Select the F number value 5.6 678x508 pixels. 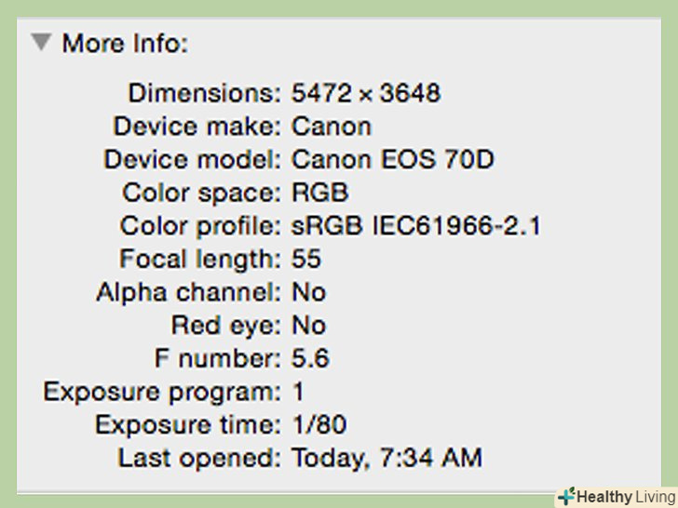pos(310,358)
